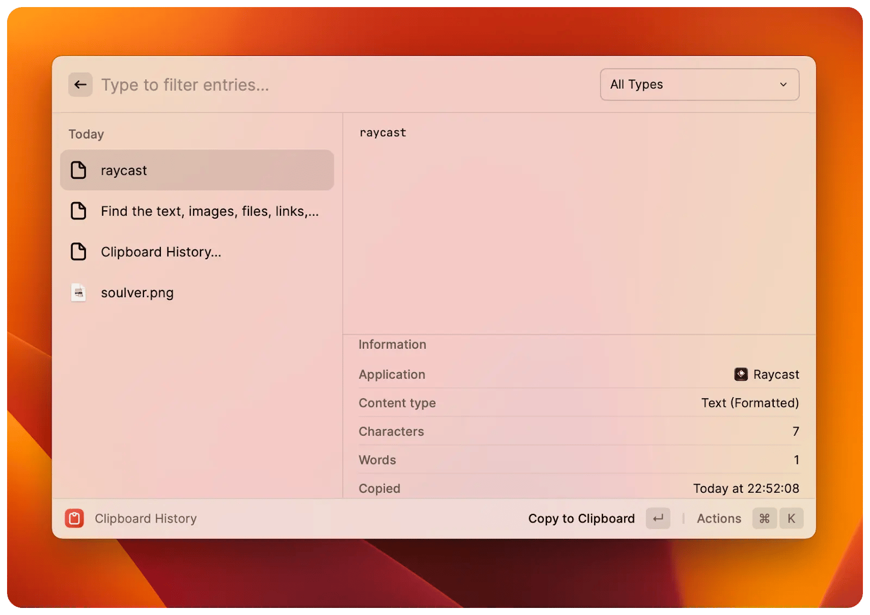Click the 'Application' label

391,374
